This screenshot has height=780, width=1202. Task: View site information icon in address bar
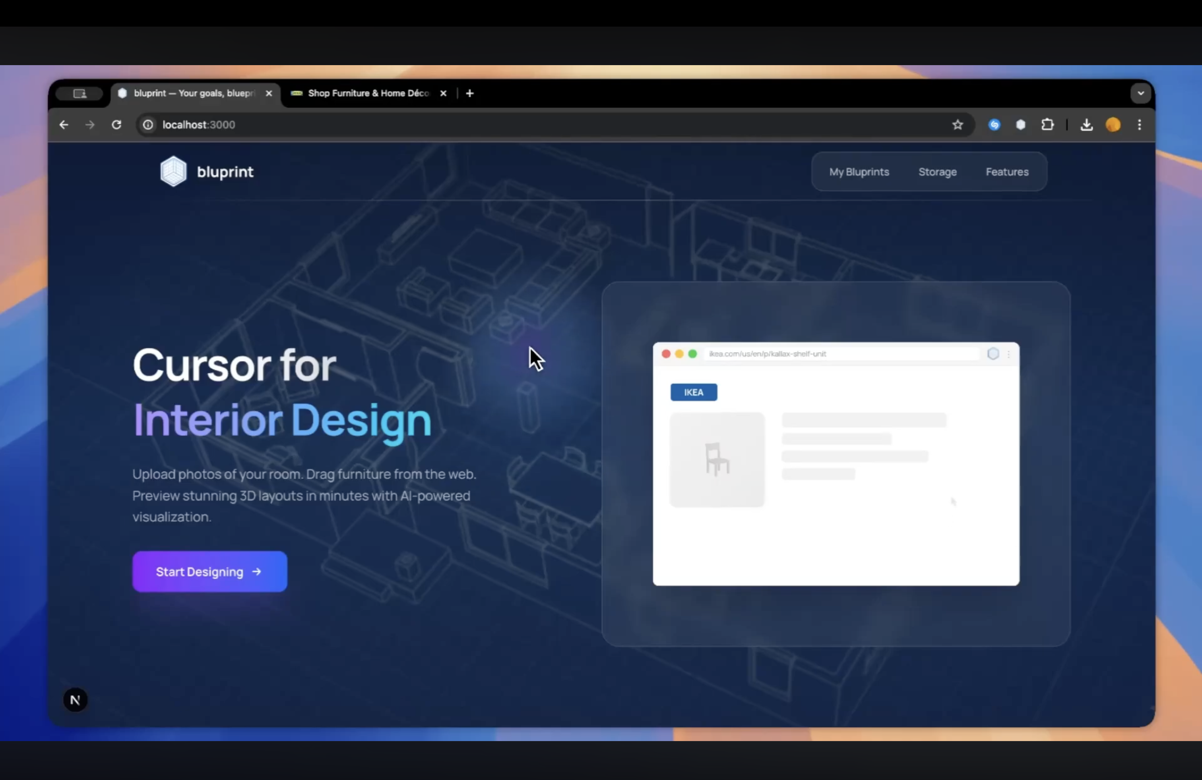[148, 125]
